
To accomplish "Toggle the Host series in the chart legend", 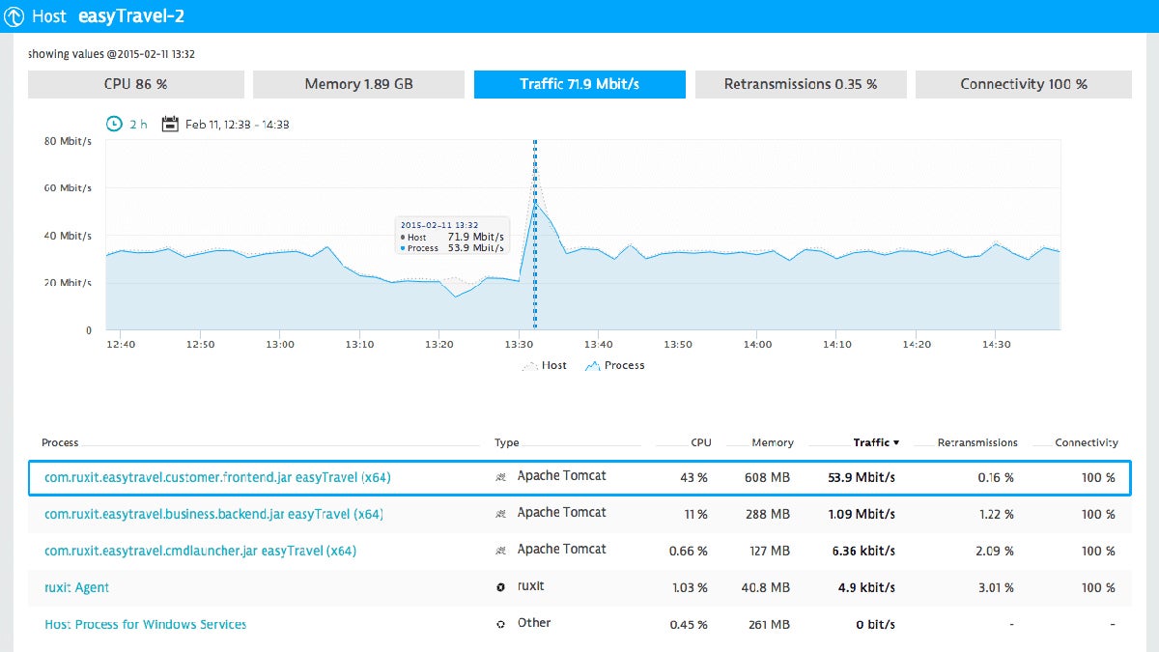I will click(548, 365).
